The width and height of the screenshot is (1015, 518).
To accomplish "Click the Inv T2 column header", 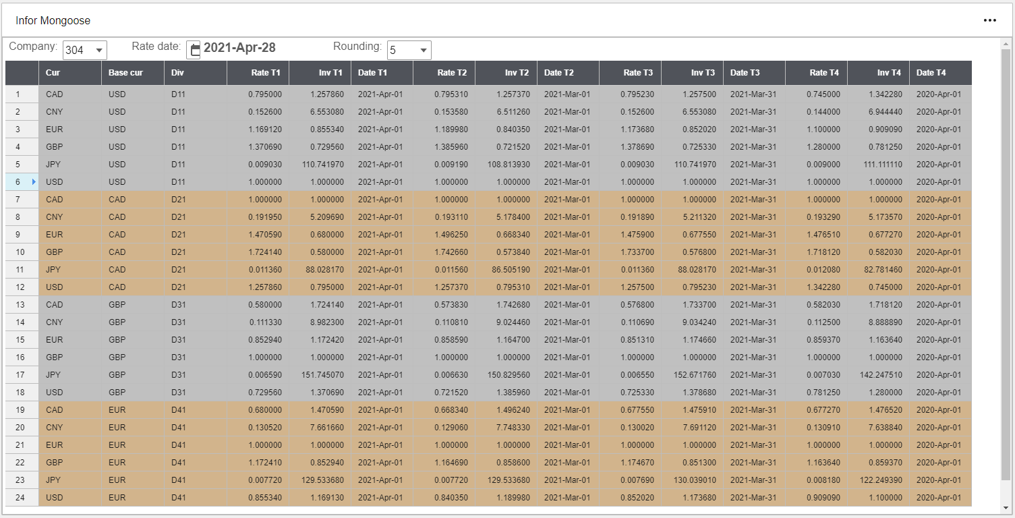I will [506, 73].
